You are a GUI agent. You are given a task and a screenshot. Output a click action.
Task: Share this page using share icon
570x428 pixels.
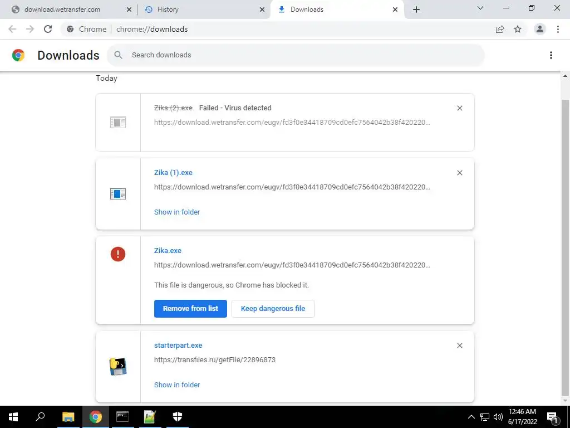pyautogui.click(x=500, y=29)
